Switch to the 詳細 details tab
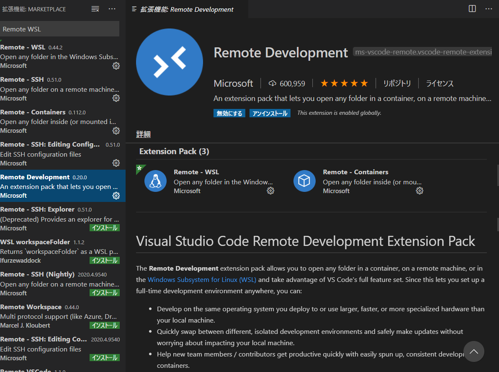The width and height of the screenshot is (499, 372). [x=143, y=134]
